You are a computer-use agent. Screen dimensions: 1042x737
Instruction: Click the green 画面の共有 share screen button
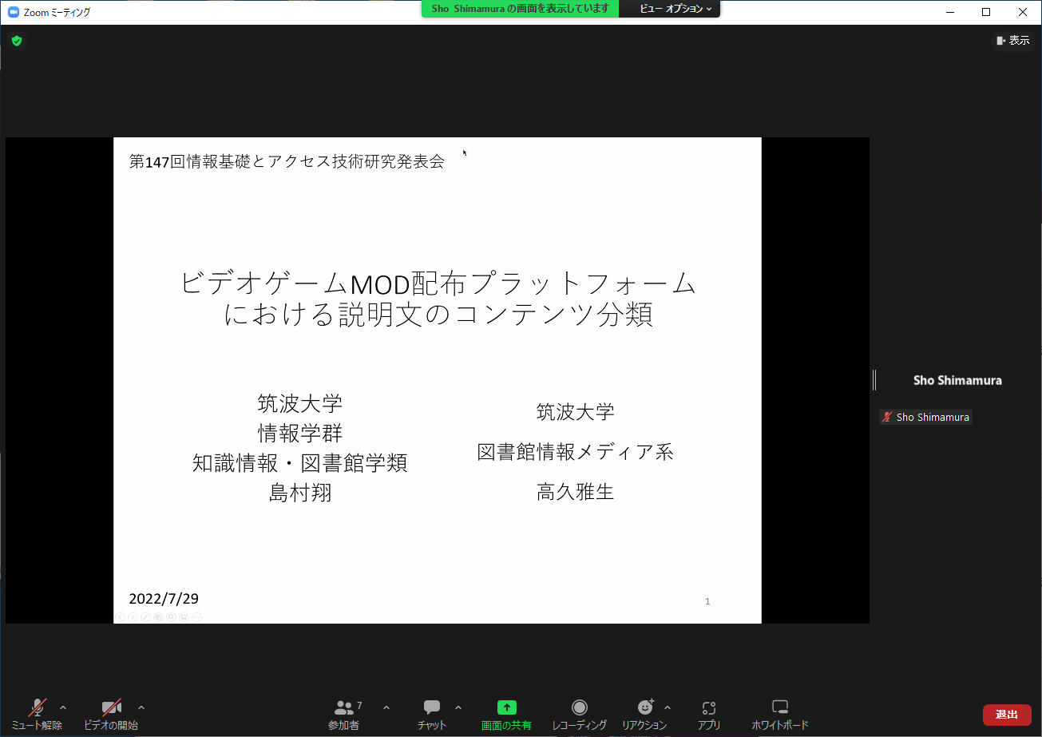pyautogui.click(x=506, y=715)
